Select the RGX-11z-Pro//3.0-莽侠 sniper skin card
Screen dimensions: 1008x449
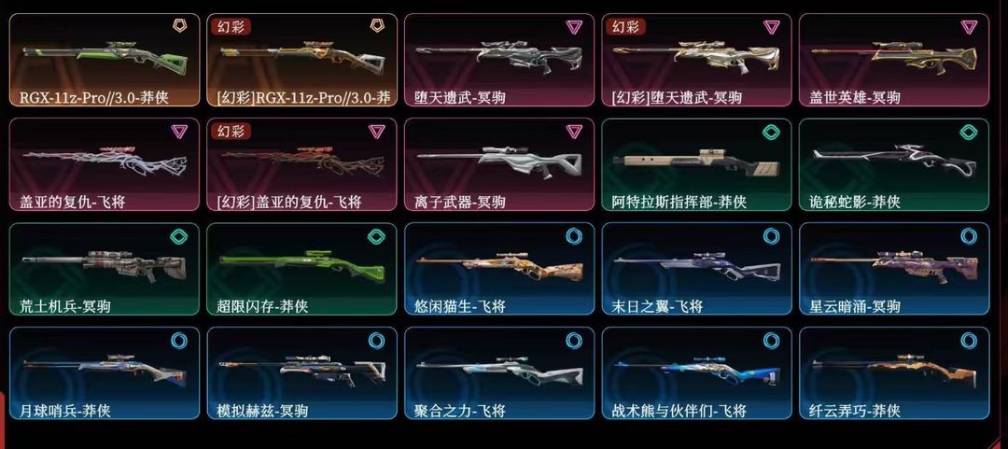[105, 60]
